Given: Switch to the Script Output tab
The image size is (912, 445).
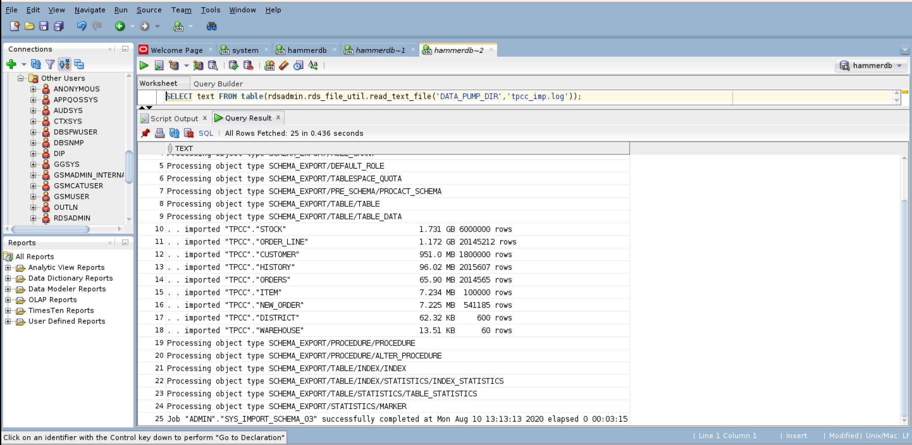Looking at the screenshot, I should pos(174,118).
